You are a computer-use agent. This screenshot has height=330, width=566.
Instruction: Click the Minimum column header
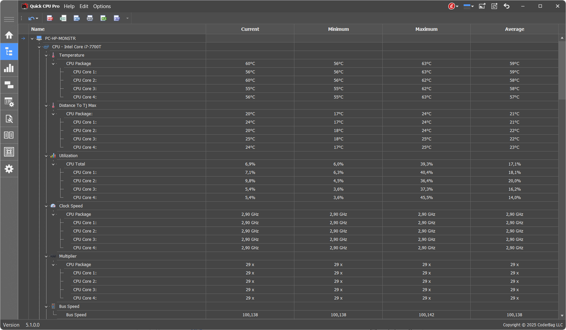[338, 29]
